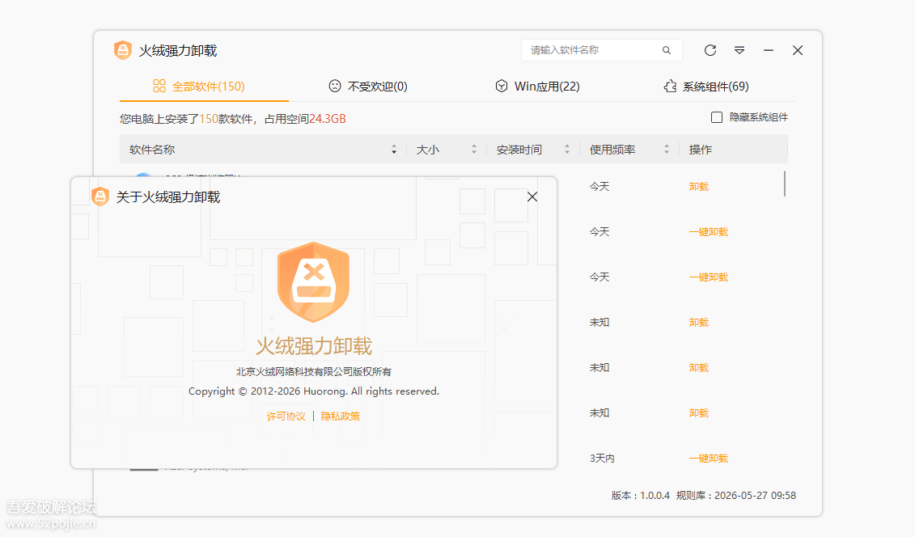Click 一键卸载 in the second 今天 row
Image resolution: width=915 pixels, height=537 pixels.
coord(709,232)
